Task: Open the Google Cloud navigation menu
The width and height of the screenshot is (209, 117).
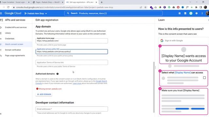Action: pyautogui.click(x=1, y=13)
